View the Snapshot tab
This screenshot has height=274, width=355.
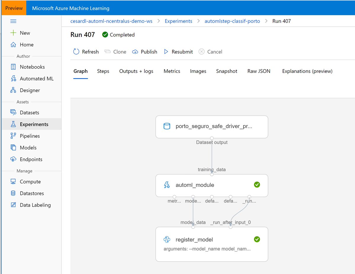[227, 71]
